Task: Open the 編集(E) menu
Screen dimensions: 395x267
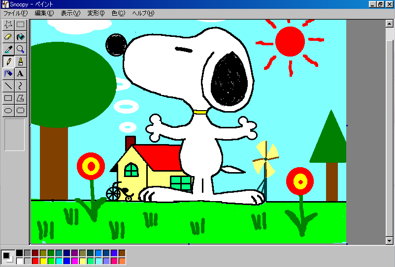Action: pyautogui.click(x=44, y=13)
